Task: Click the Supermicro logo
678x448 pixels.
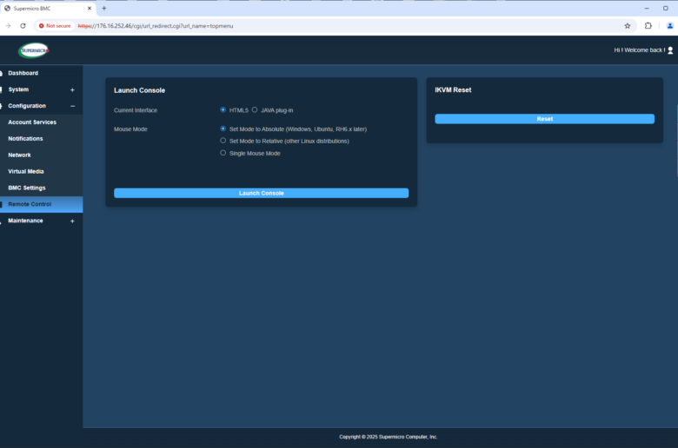Action: (33, 50)
